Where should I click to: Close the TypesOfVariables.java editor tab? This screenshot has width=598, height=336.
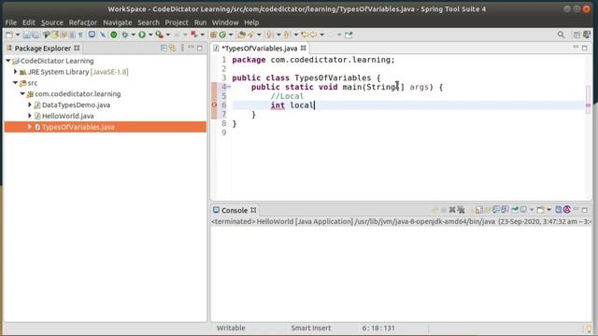(x=303, y=48)
